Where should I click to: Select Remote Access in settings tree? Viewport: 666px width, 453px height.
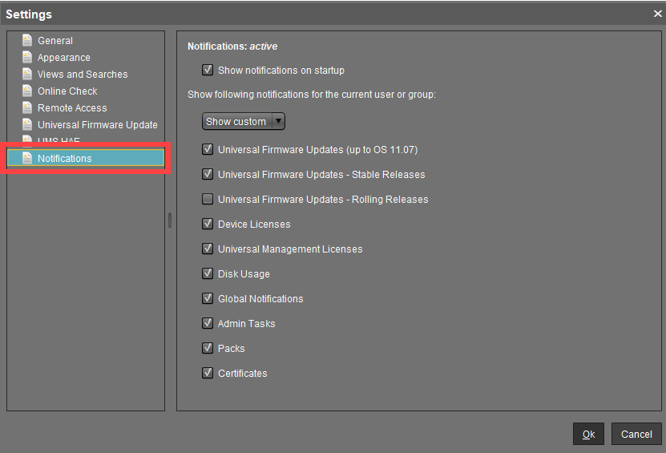tap(72, 107)
